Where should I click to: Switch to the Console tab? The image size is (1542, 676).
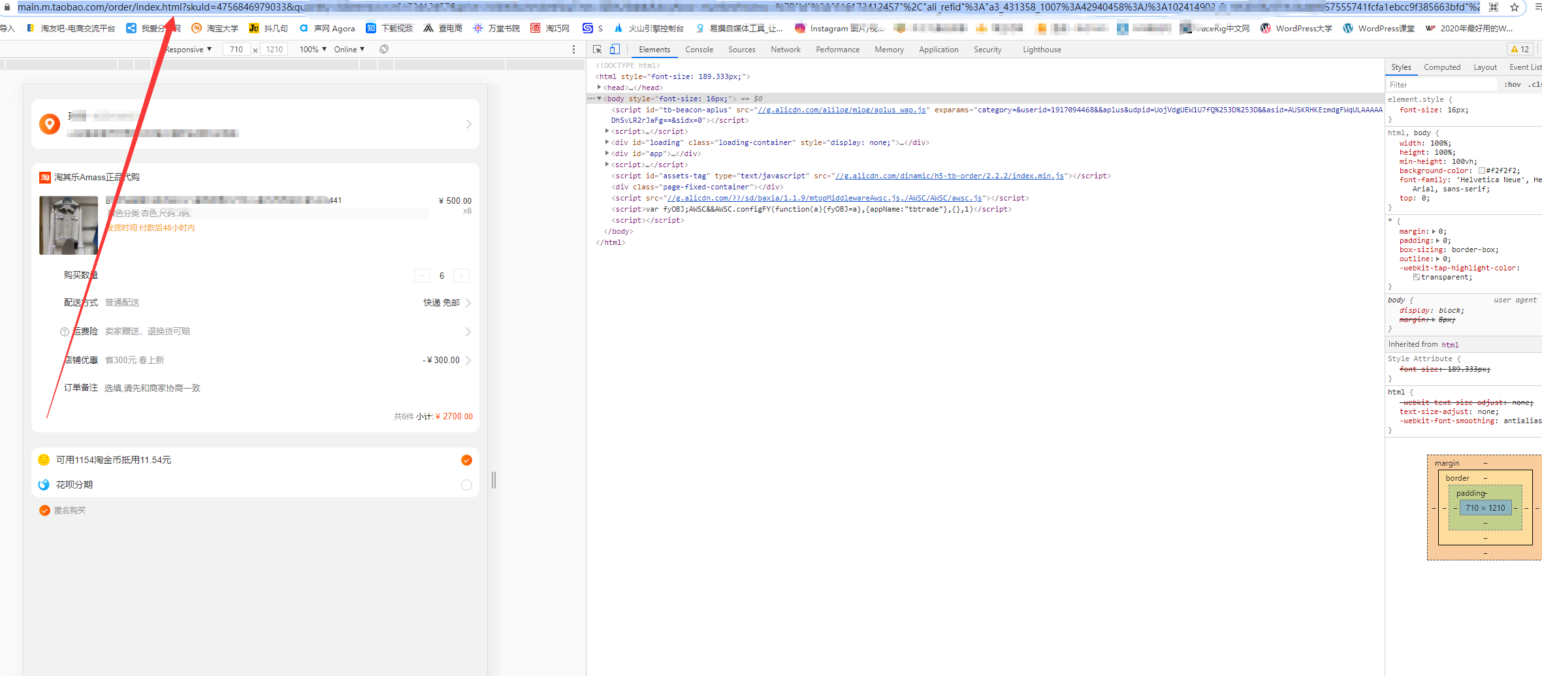699,50
